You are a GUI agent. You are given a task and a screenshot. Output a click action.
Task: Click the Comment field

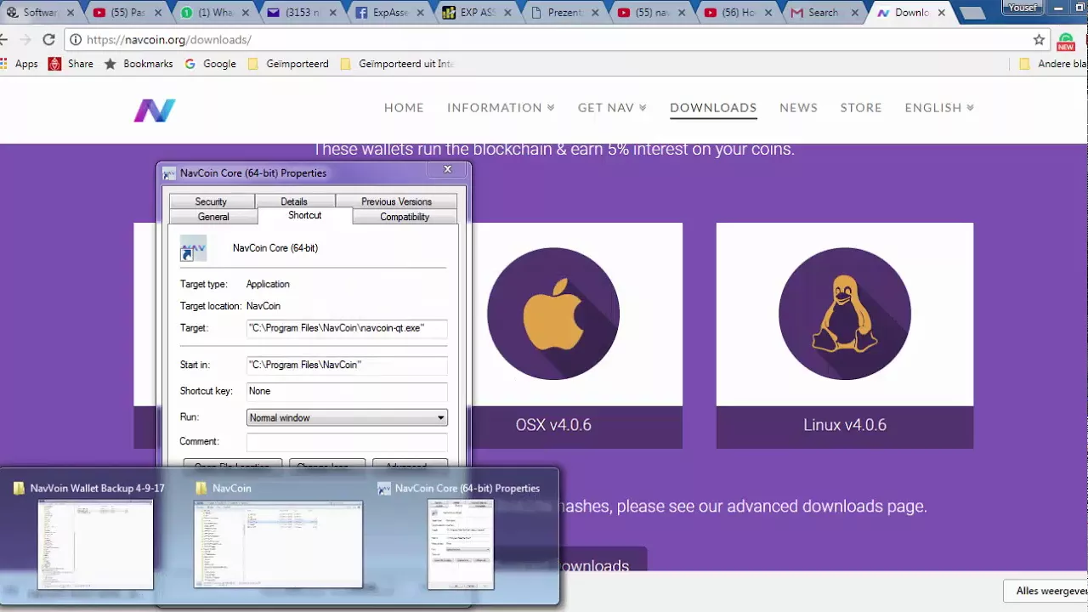pos(347,442)
